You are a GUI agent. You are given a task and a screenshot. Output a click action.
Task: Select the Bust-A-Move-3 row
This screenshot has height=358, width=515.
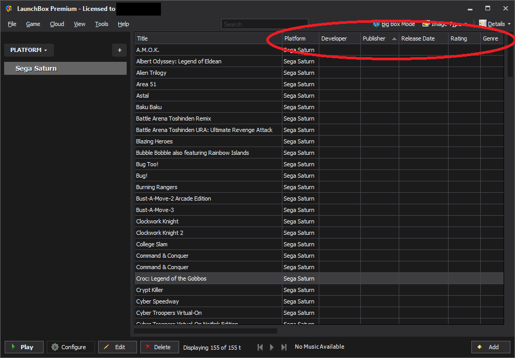click(x=319, y=210)
